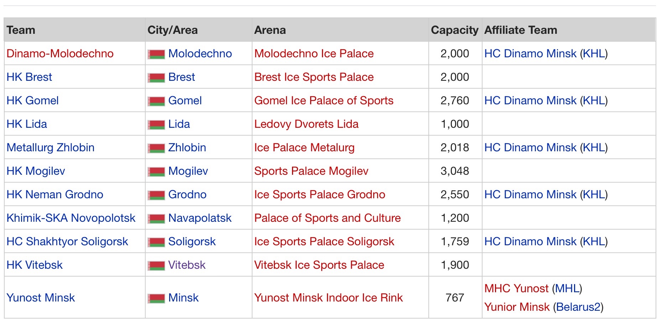Open the KHL link in the Gomel row
The image size is (657, 320).
pyautogui.click(x=594, y=100)
